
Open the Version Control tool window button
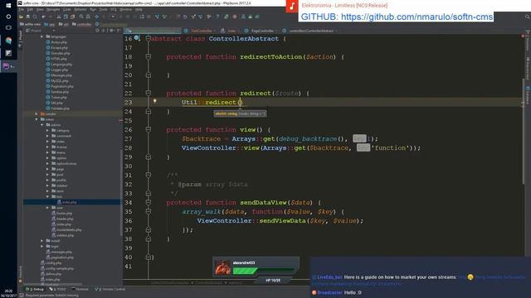(110, 289)
